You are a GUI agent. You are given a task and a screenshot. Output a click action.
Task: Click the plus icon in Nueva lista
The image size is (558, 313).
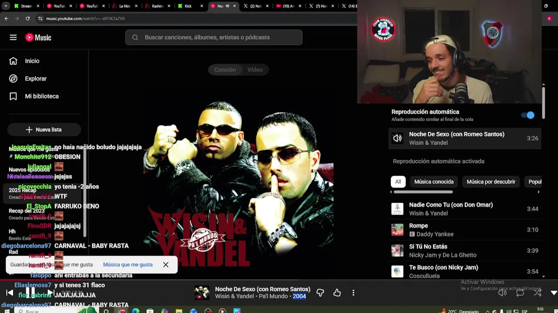(x=29, y=130)
